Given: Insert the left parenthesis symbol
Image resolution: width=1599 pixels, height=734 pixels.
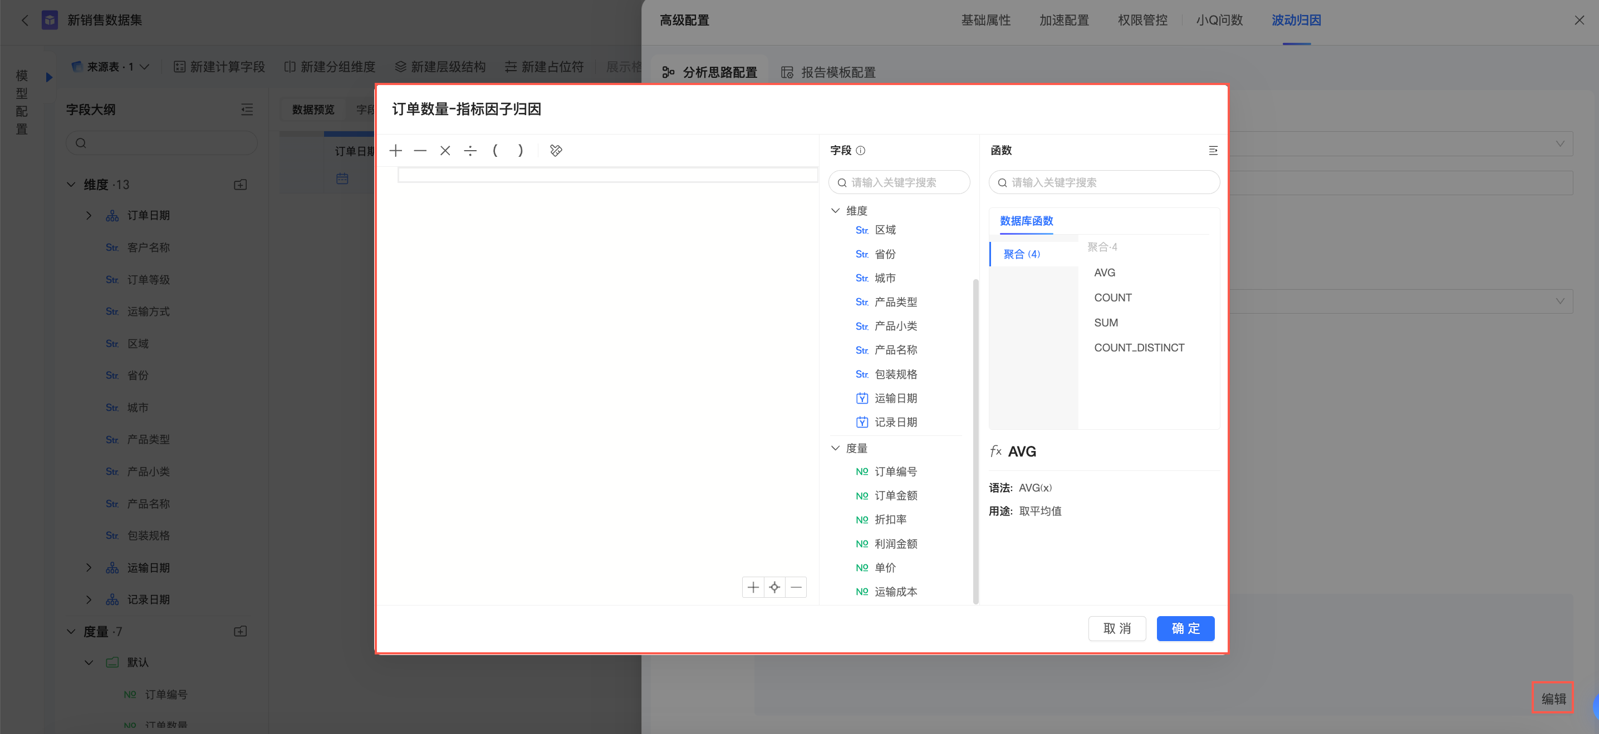Looking at the screenshot, I should click(495, 151).
